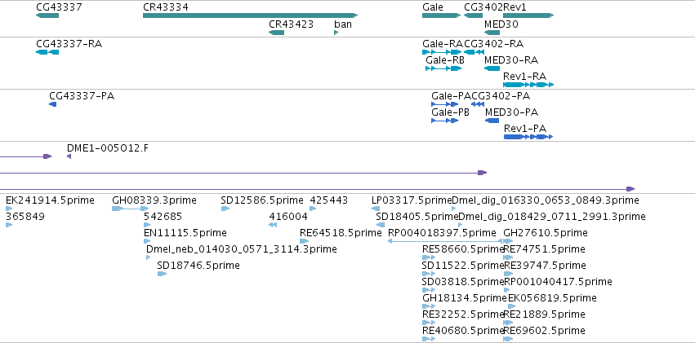
Task: Click the RE39747.5prime EST
Action: (509, 274)
